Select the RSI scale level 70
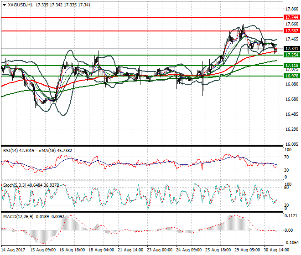 (286, 157)
